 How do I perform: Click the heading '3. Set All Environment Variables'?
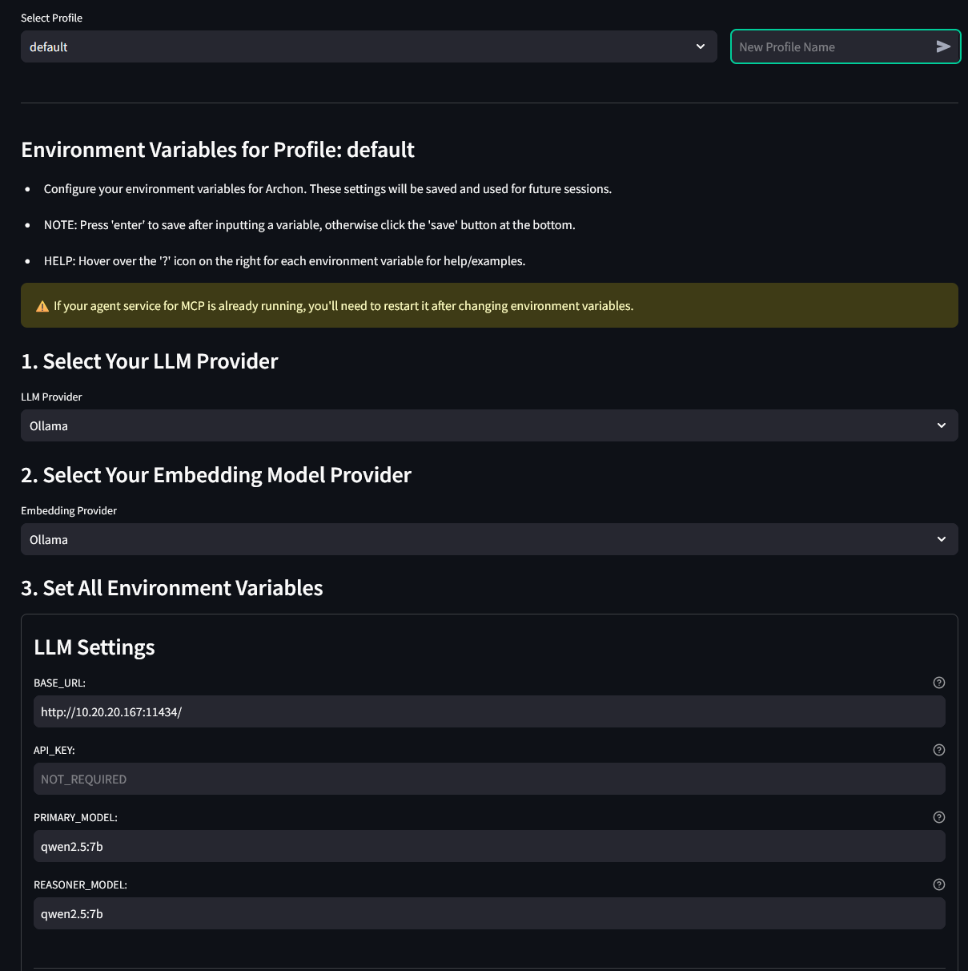coord(172,588)
